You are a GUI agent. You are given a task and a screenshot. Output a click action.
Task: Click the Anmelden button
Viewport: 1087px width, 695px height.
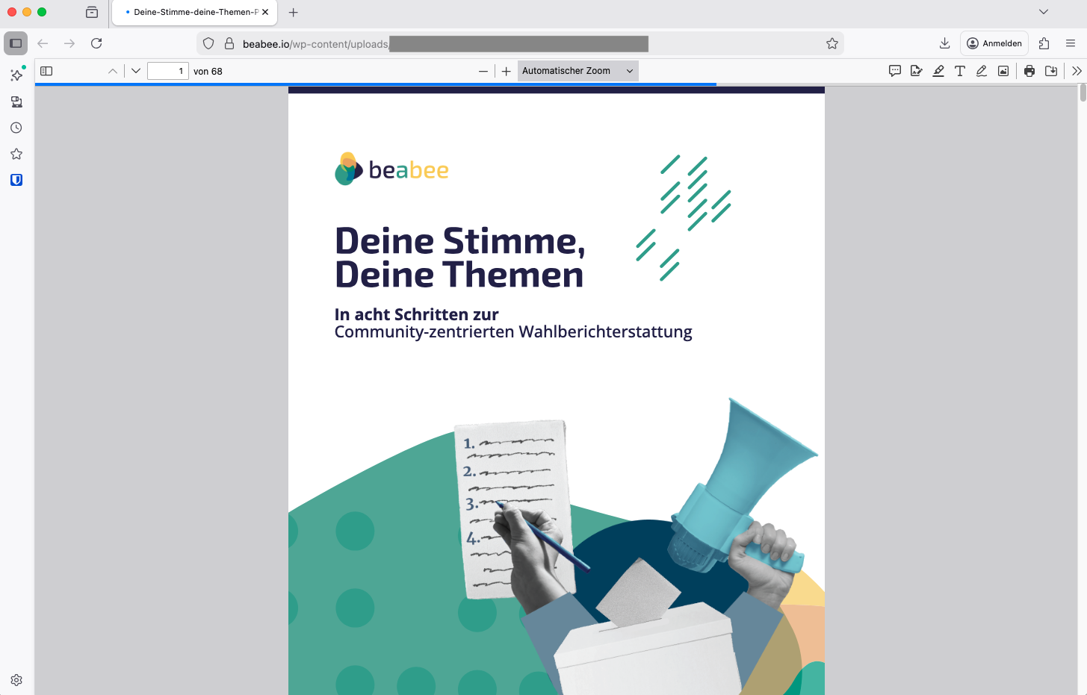click(x=994, y=43)
